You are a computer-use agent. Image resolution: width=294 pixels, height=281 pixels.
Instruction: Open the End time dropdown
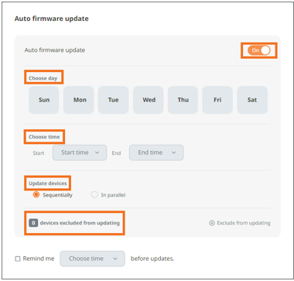(156, 152)
